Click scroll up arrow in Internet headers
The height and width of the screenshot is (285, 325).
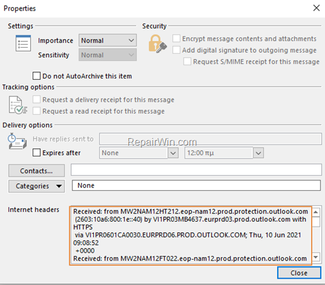click(x=316, y=212)
